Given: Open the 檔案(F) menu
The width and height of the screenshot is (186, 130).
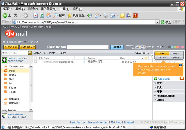Looking at the screenshot, I should click(7, 9).
